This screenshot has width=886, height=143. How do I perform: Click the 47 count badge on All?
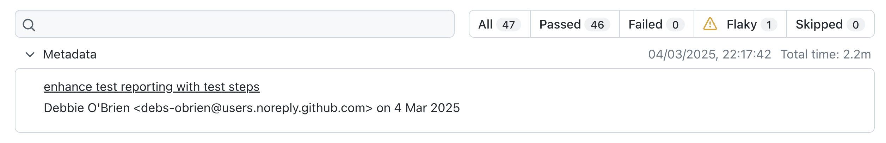tap(509, 25)
